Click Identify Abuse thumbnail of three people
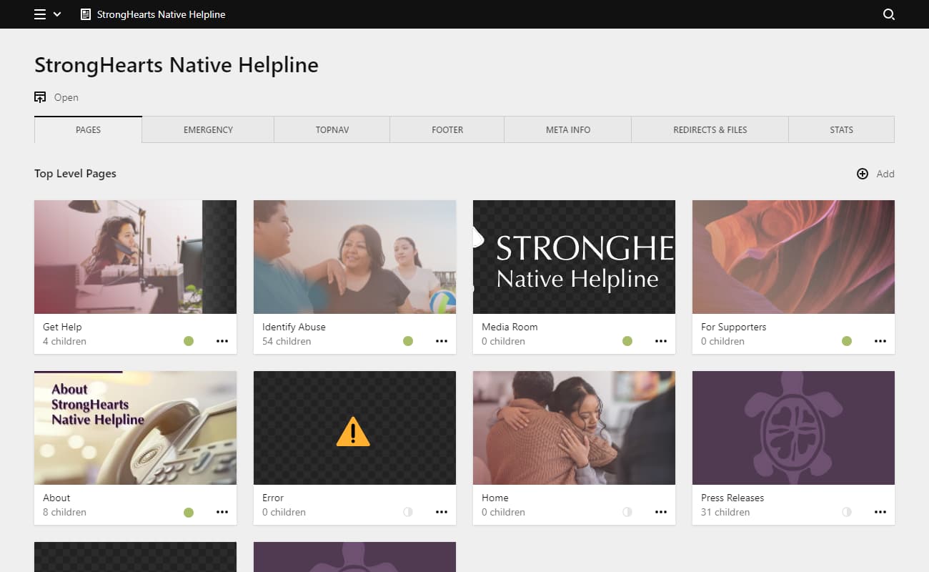929x572 pixels. [x=354, y=257]
